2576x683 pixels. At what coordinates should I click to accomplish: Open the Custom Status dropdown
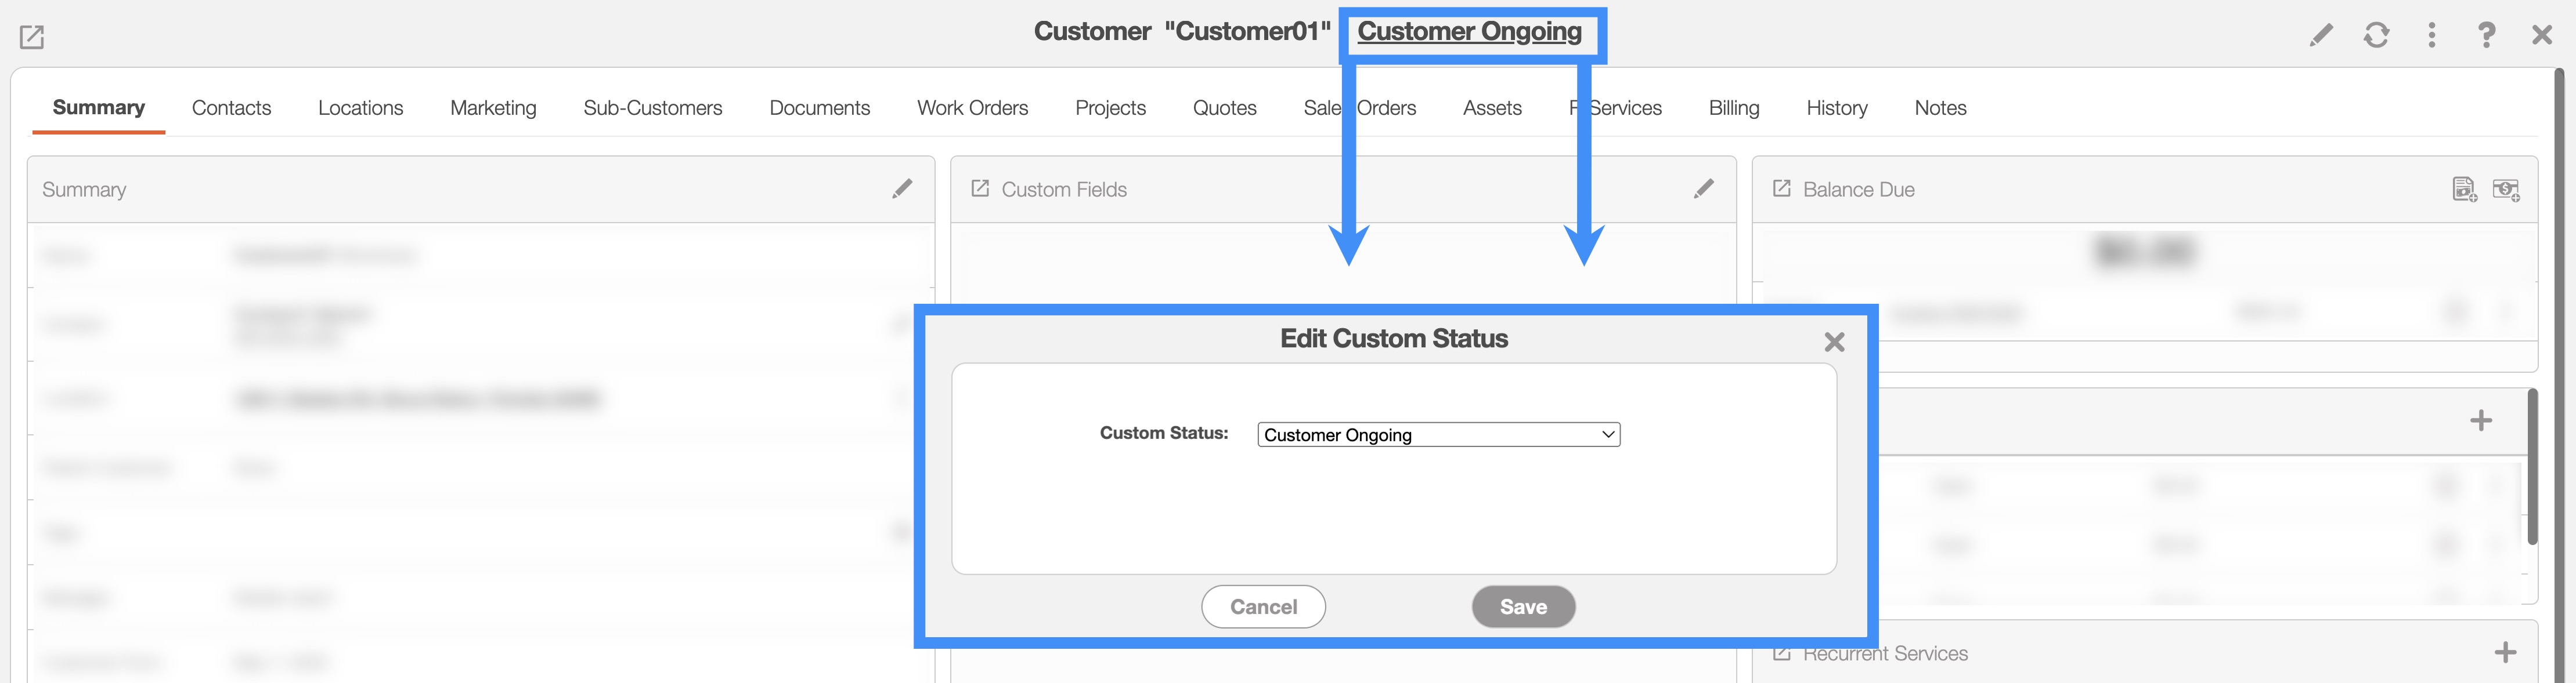click(x=1438, y=434)
